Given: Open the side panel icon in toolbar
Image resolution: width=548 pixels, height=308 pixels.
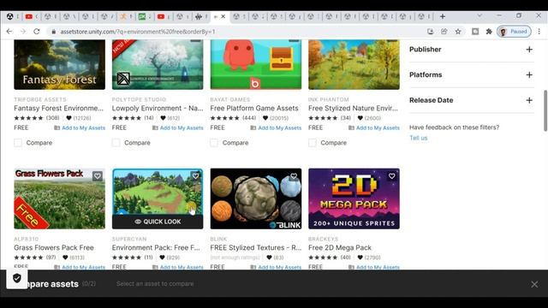Looking at the screenshot, I should coord(475,32).
